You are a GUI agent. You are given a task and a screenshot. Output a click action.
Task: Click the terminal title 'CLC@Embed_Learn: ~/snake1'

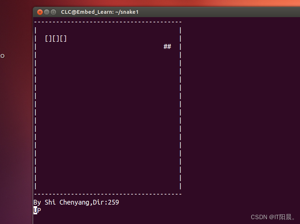[x=100, y=12]
